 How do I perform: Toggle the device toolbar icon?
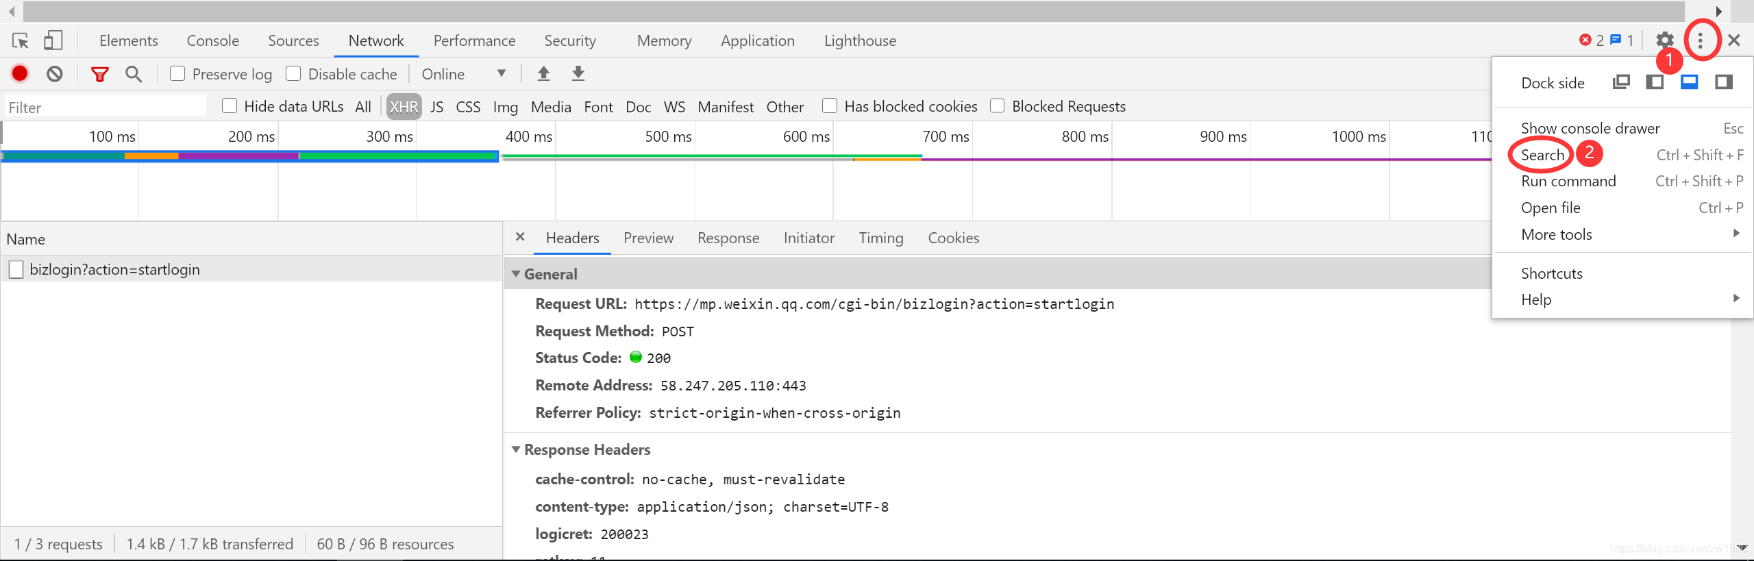pos(53,40)
